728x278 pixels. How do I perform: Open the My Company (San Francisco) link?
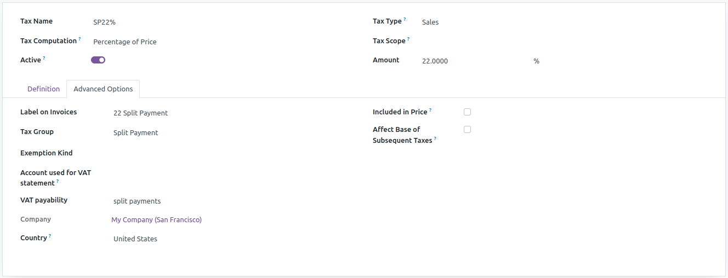pyautogui.click(x=156, y=219)
